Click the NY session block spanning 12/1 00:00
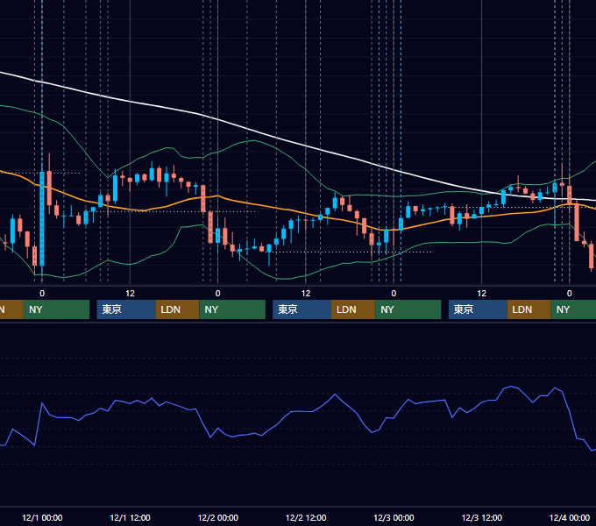The height and width of the screenshot is (526, 596). click(x=56, y=309)
